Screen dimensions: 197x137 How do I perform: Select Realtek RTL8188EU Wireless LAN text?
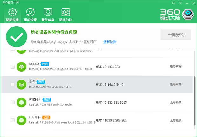(x=62, y=122)
